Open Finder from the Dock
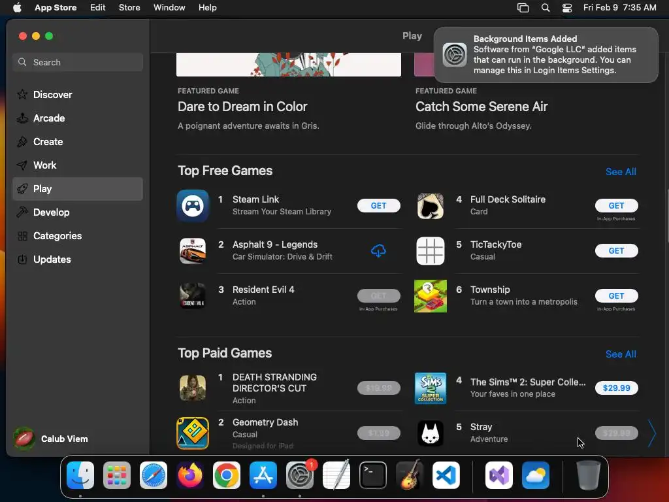Viewport: 669px width, 502px height. tap(80, 475)
